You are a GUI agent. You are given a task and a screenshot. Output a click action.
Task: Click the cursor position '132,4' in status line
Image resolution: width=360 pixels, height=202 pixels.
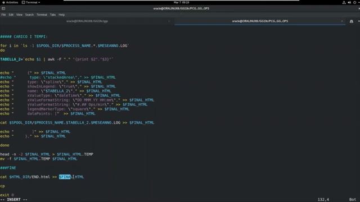[x=323, y=200]
